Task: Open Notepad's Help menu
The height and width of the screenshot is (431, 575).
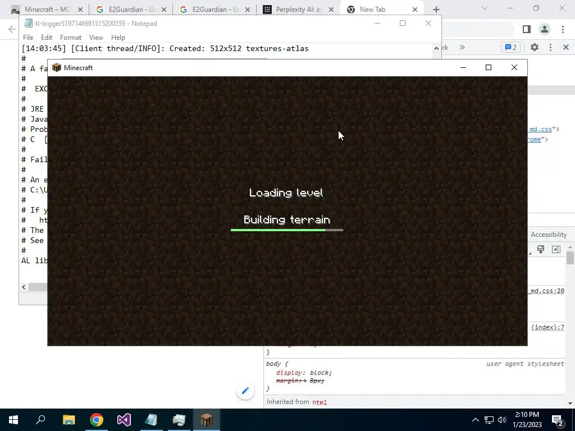Action: tap(118, 38)
